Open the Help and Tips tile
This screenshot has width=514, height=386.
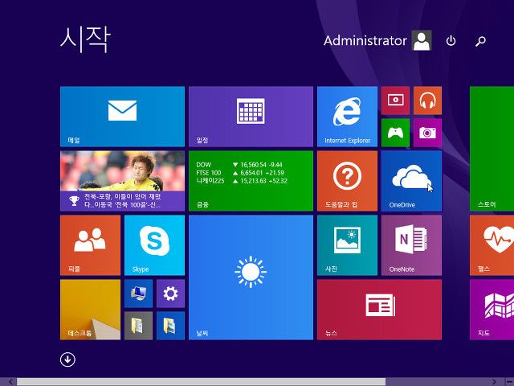pyautogui.click(x=347, y=181)
